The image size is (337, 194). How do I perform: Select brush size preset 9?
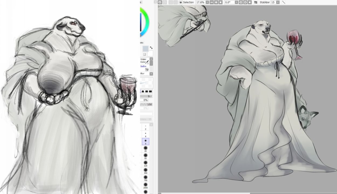pyautogui.click(x=146, y=142)
